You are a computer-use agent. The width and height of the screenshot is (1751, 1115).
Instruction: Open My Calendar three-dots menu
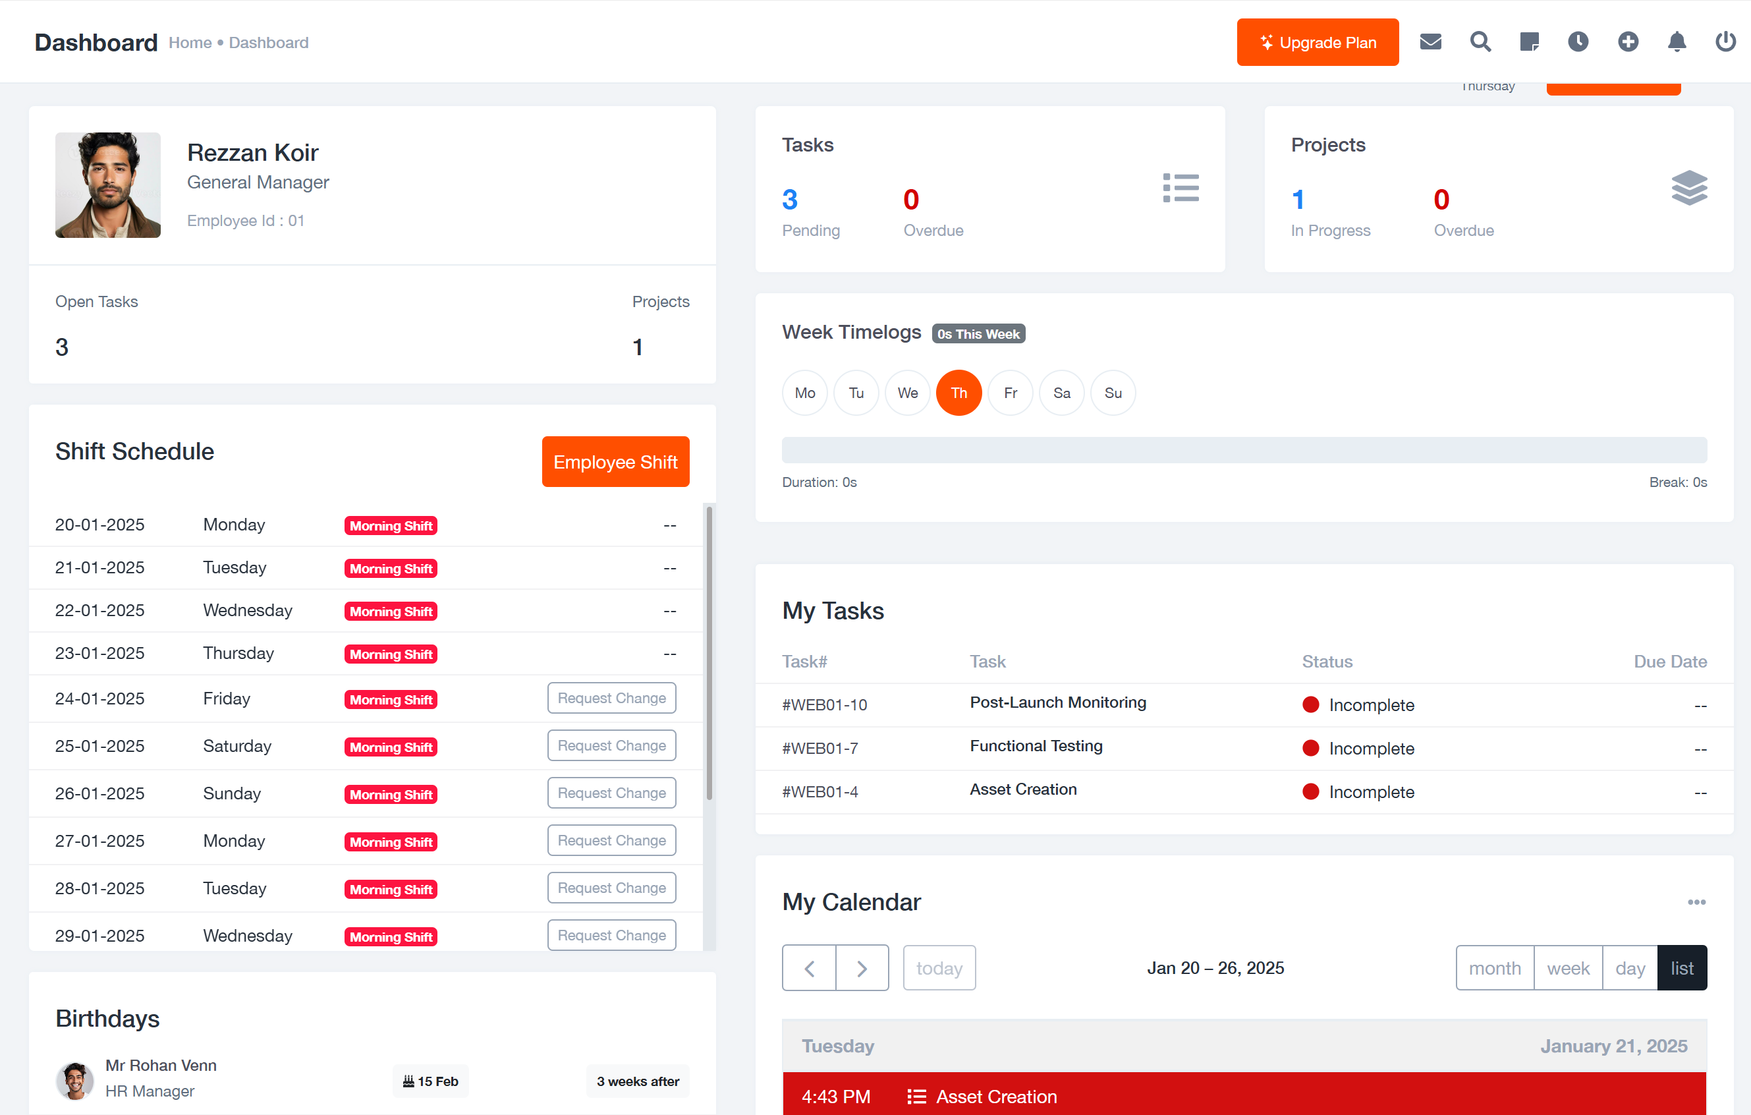1696,902
